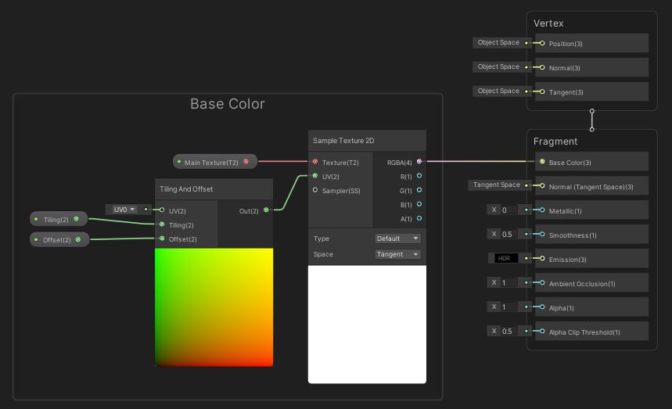This screenshot has height=409, width=672.
Task: Click the RGBA(4) output port
Action: click(419, 161)
